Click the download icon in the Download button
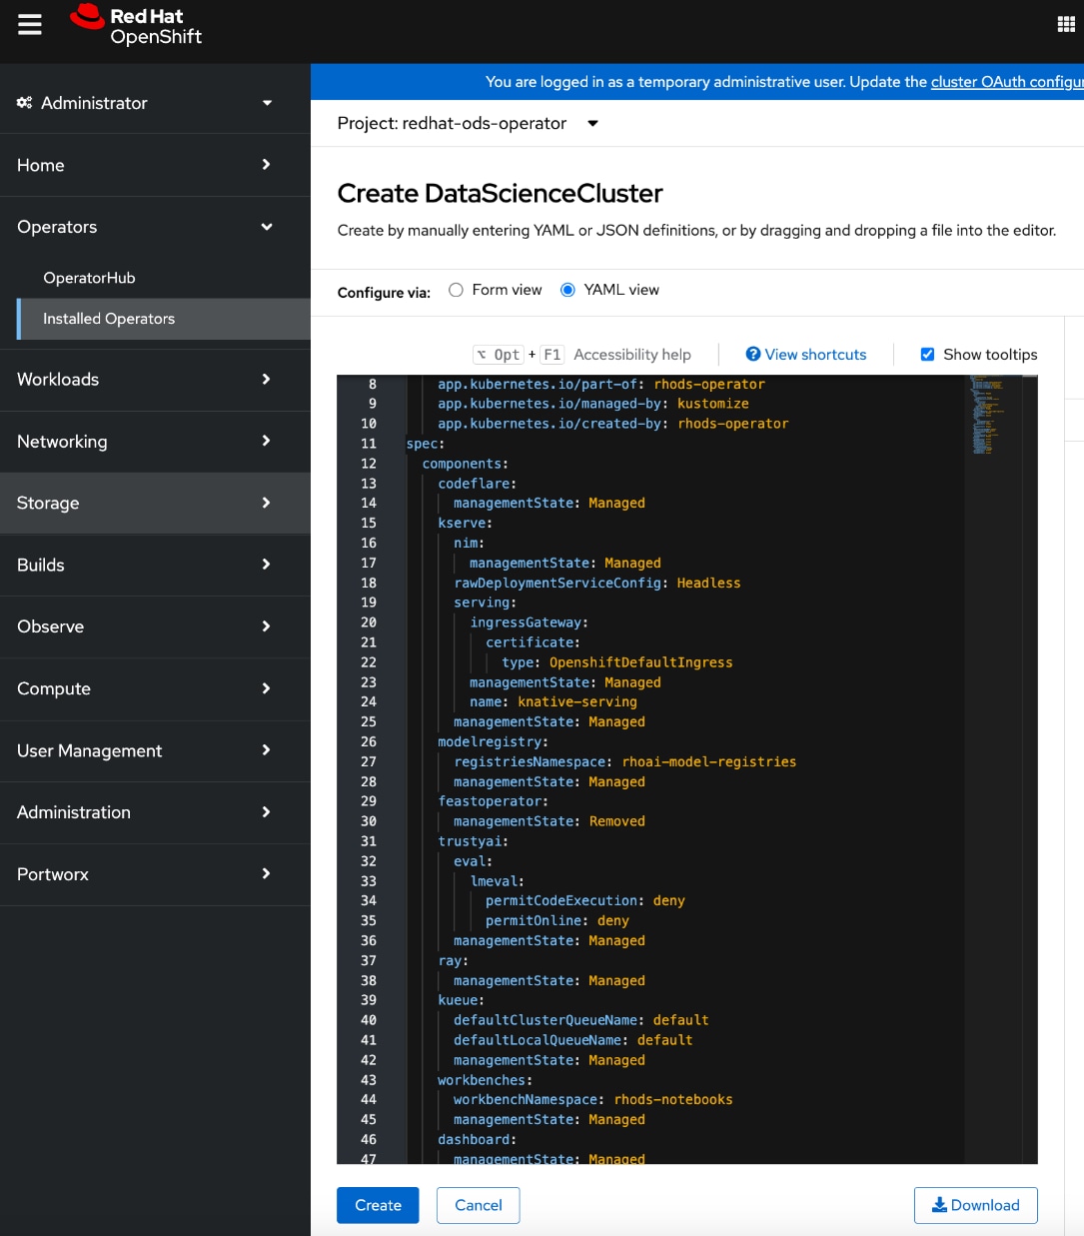The height and width of the screenshot is (1236, 1084). tap(940, 1205)
